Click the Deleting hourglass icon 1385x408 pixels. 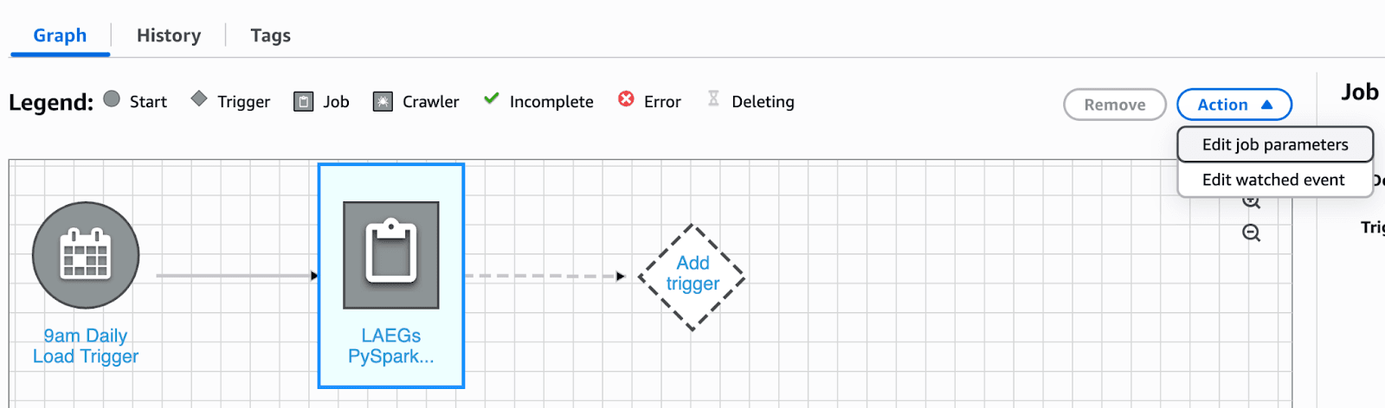tap(713, 99)
